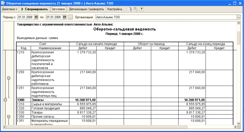Open help with the question mark icon
This screenshot has width=244, height=132.
click(x=141, y=9)
